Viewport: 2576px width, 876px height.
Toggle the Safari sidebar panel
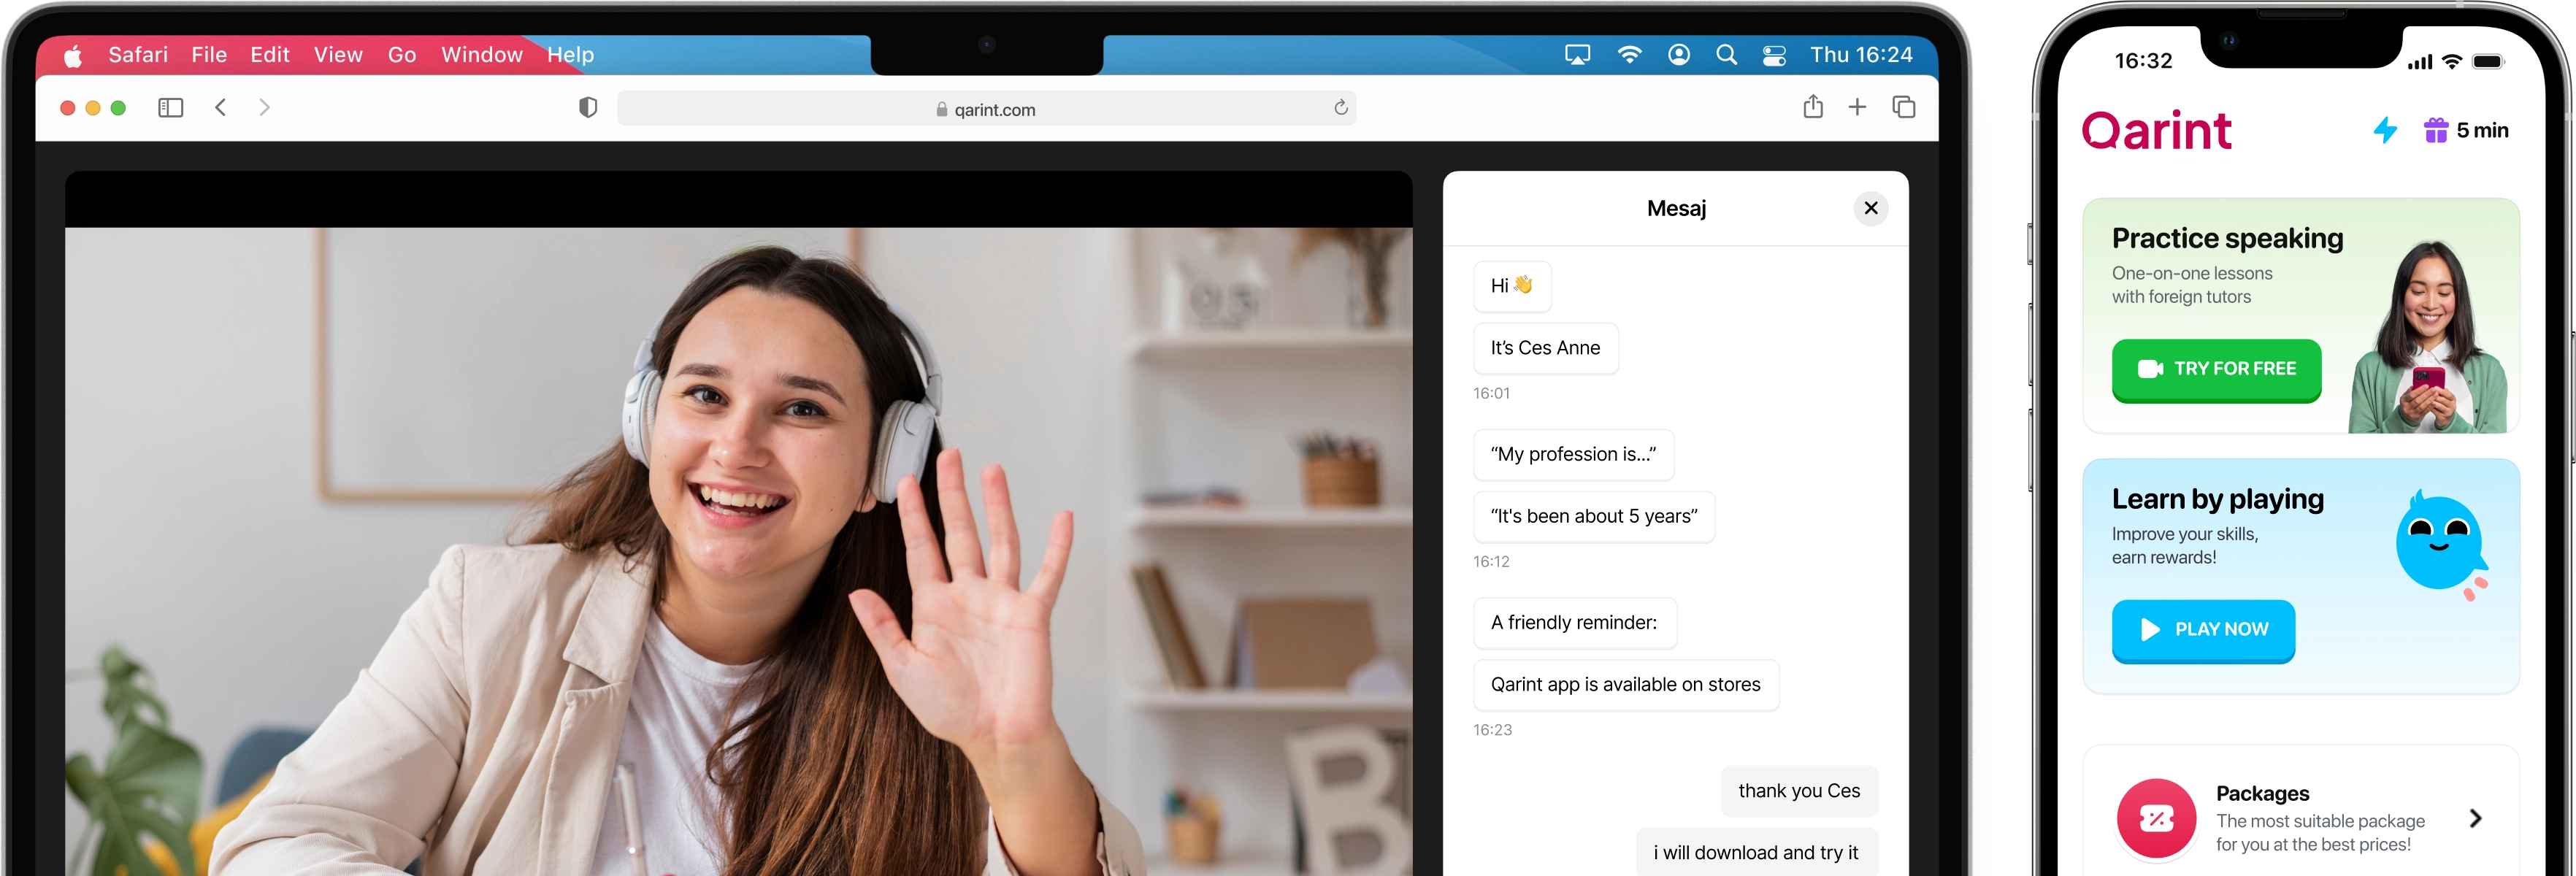click(x=171, y=108)
